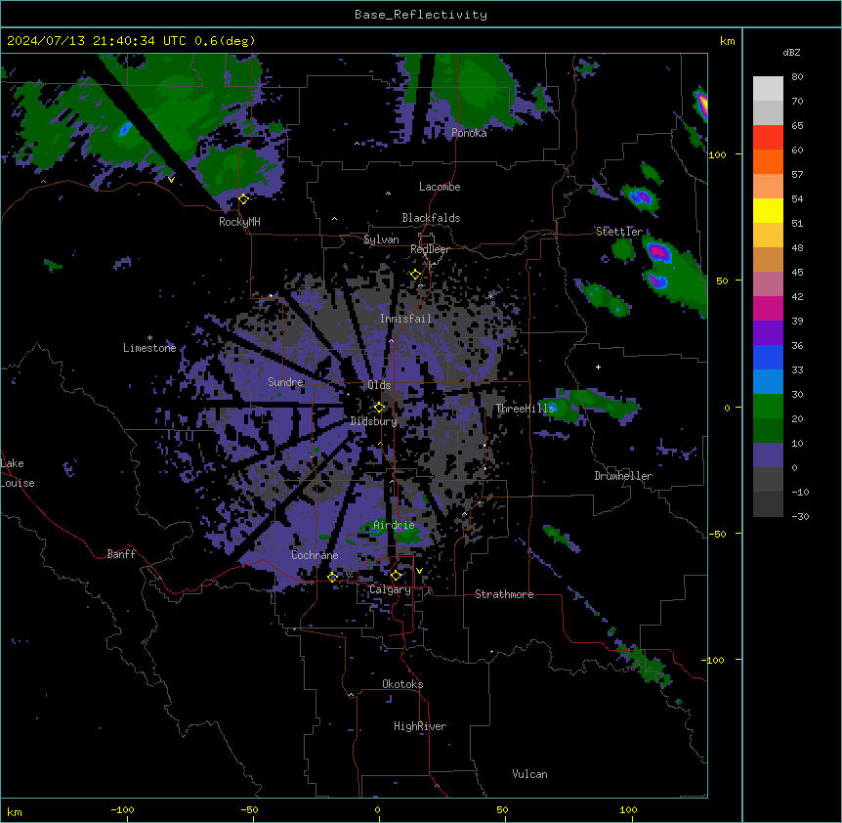Select the blue 33-36 dBZ legend swatch

[768, 357]
